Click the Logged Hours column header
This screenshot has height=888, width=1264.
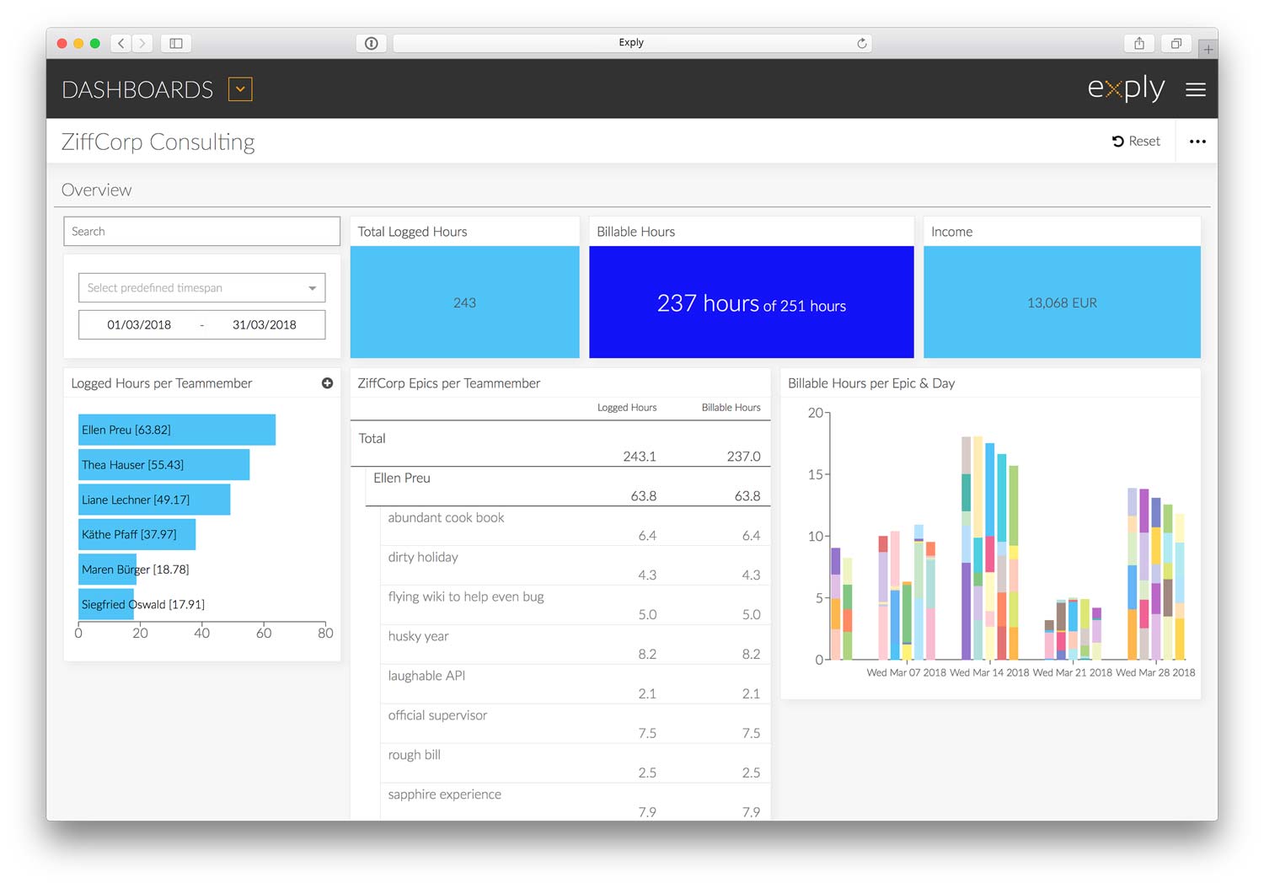(627, 408)
